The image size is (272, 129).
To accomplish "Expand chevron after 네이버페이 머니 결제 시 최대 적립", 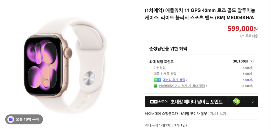I will (x=206, y=86).
